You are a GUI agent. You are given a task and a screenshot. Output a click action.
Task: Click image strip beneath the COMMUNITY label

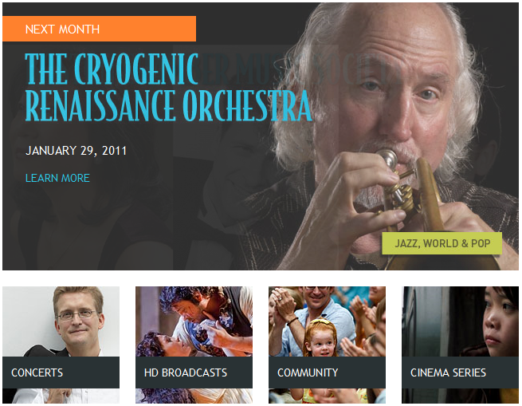328,396
